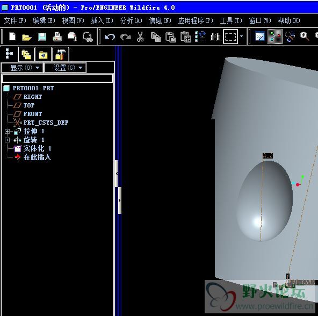Screen dimensions: 318x316
Task: Select the 旋转 1 revolve feature
Action: (34, 140)
